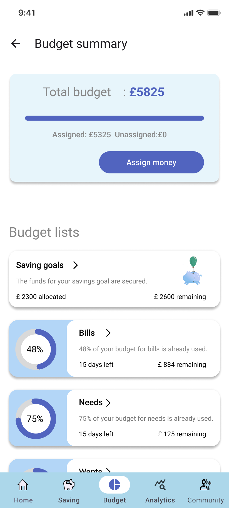
Task: Switch to the Community tab label
Action: (206, 500)
